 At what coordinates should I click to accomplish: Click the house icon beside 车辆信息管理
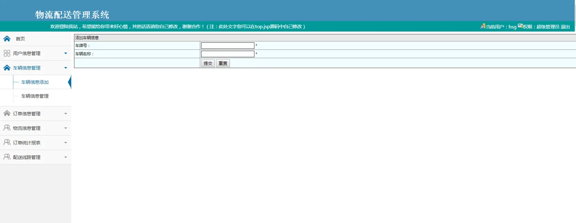[7, 68]
